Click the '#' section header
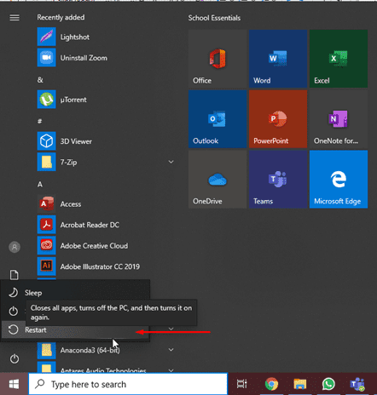The width and height of the screenshot is (377, 395). click(x=40, y=121)
